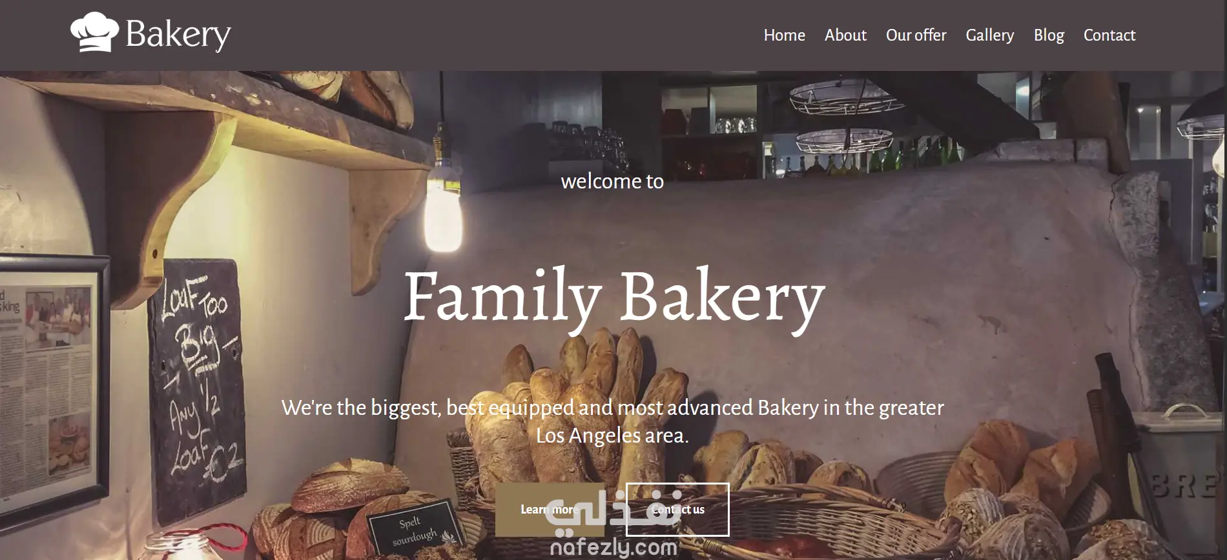Select Gallery in the navigation bar
The height and width of the screenshot is (560, 1227).
click(989, 35)
